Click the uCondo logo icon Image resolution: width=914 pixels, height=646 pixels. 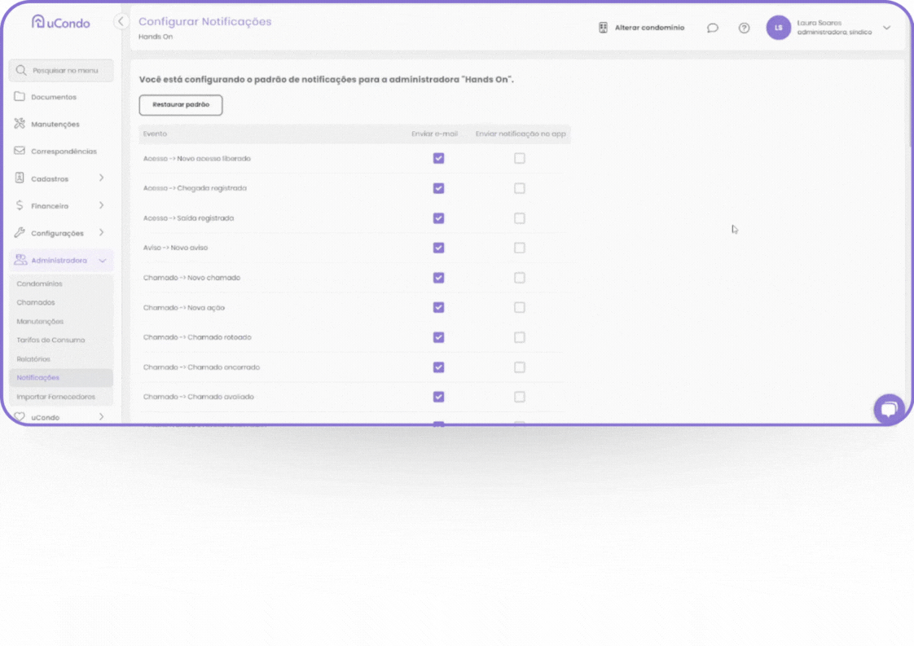tap(38, 22)
